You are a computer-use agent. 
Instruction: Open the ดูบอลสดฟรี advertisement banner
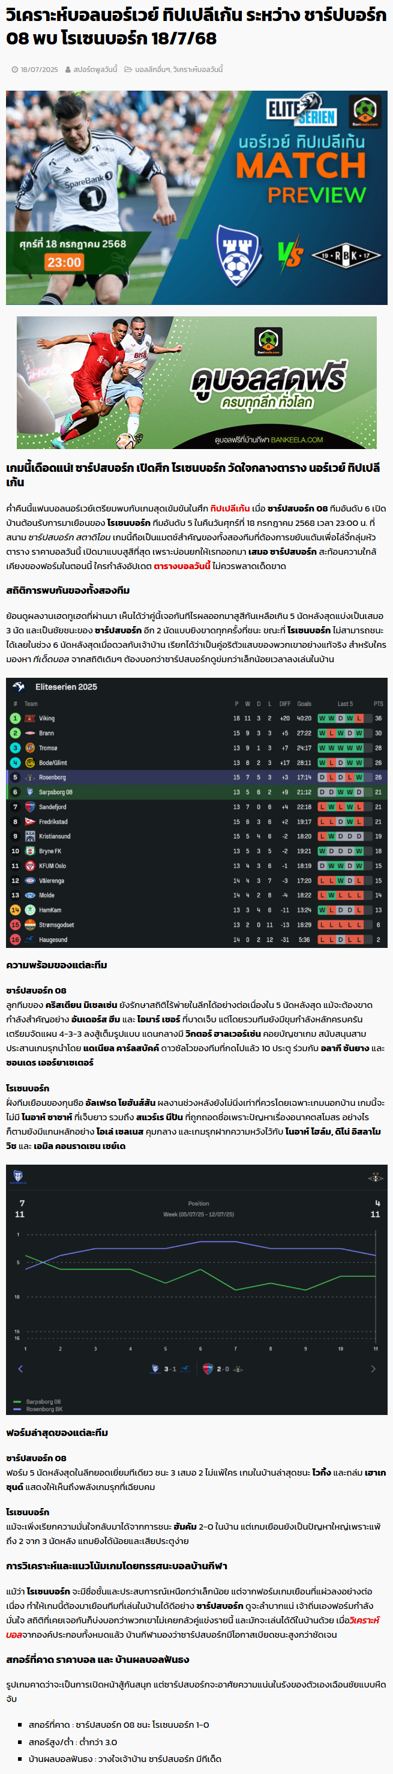[196, 382]
